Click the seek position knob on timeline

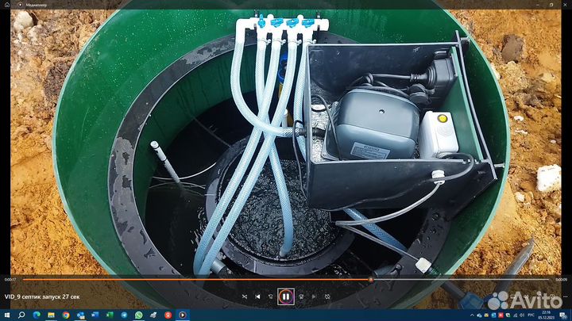(x=371, y=280)
